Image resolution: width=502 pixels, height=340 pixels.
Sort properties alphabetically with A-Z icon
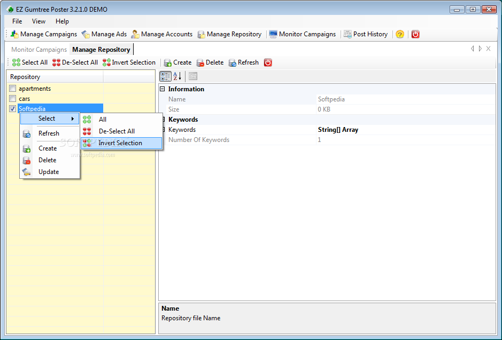[177, 76]
